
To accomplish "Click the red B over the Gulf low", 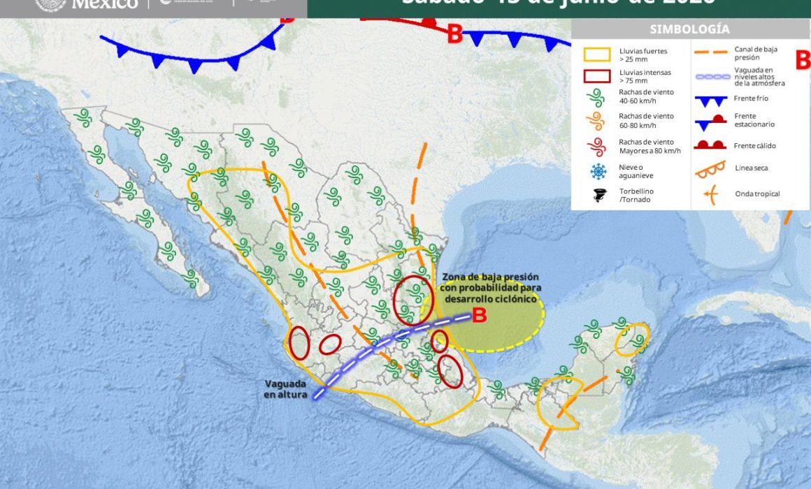I will click(480, 315).
